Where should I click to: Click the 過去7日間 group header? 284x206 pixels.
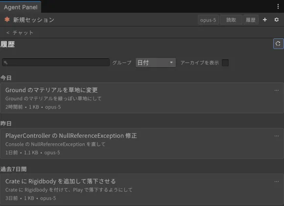14,169
